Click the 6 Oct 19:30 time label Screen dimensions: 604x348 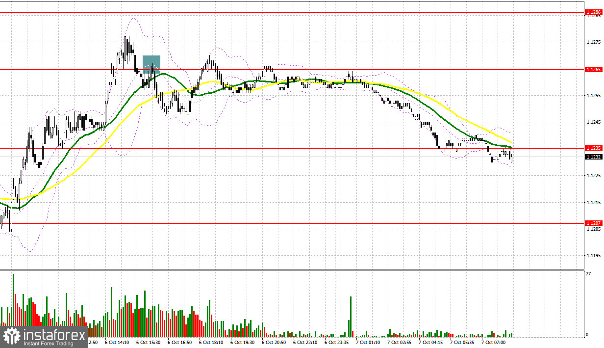pyautogui.click(x=243, y=342)
